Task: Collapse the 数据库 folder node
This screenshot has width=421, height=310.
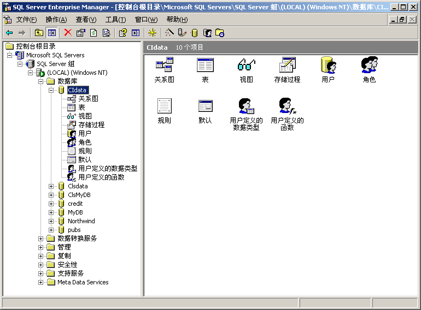Action: click(40, 81)
